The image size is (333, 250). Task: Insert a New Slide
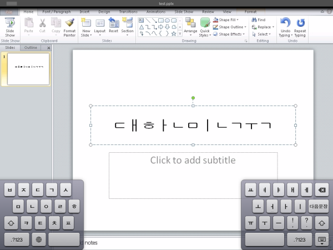tap(86, 27)
